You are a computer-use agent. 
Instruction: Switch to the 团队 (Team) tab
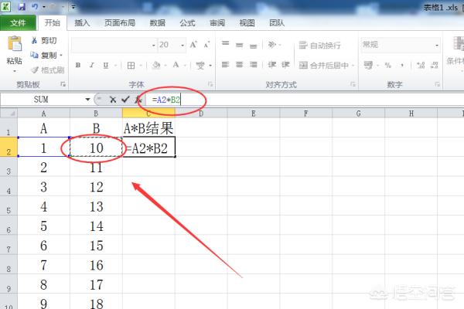tap(277, 22)
